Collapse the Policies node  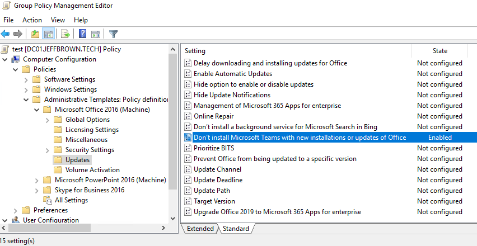pyautogui.click(x=16, y=69)
